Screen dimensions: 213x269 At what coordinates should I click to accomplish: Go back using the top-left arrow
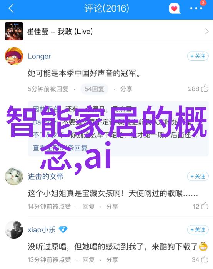pos(11,8)
